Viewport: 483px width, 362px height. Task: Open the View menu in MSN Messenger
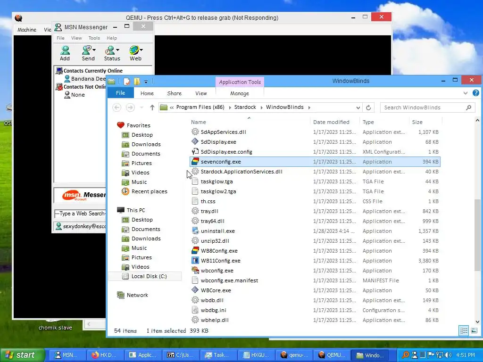tap(76, 38)
